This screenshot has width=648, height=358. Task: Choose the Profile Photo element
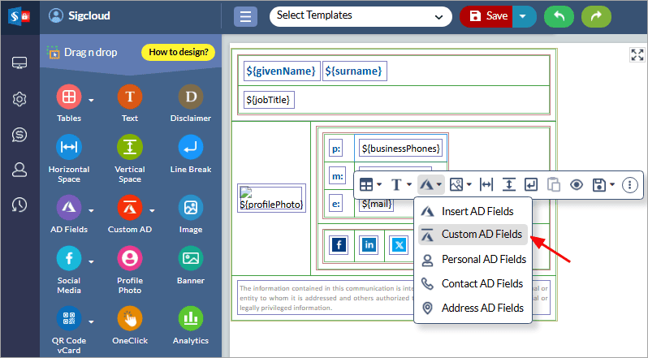tap(130, 259)
